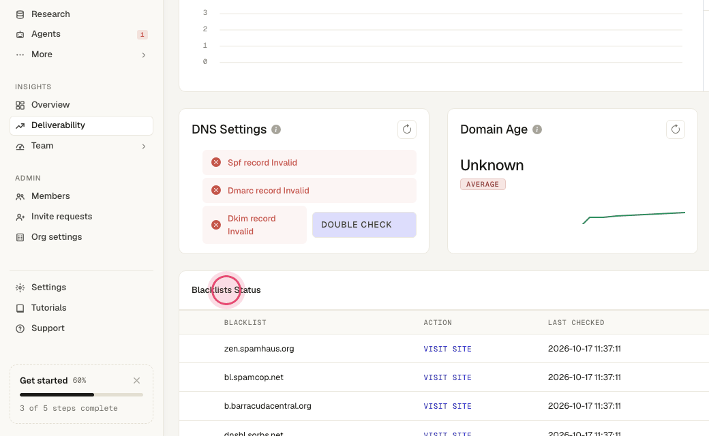The width and height of the screenshot is (709, 436).
Task: Click the AVERAGE badge
Action: 483,185
